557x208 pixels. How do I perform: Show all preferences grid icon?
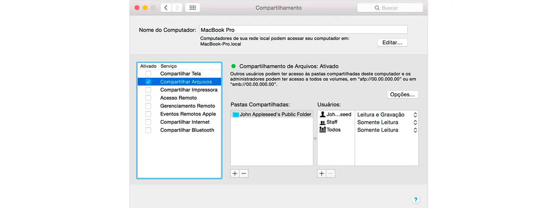[193, 7]
